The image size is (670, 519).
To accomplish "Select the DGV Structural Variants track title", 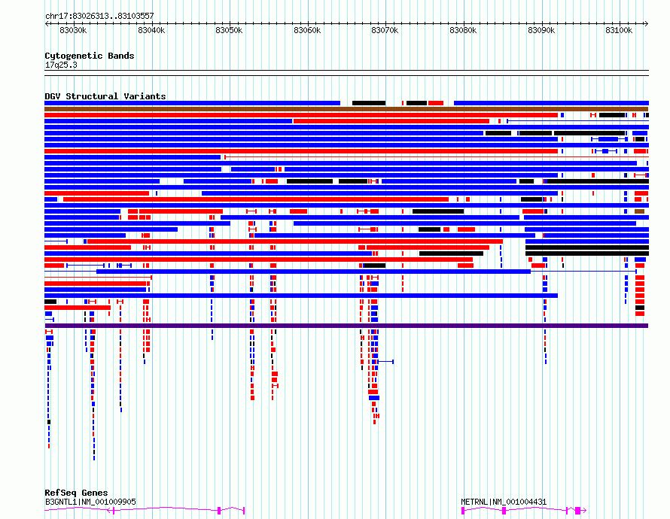I will click(x=105, y=96).
